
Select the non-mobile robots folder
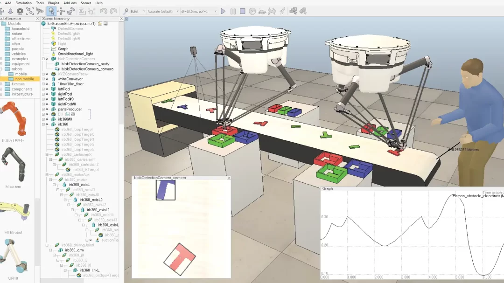pos(23,79)
